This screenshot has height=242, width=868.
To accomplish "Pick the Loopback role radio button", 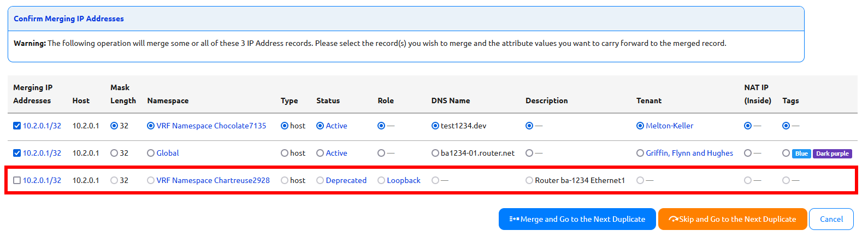I will 381,180.
